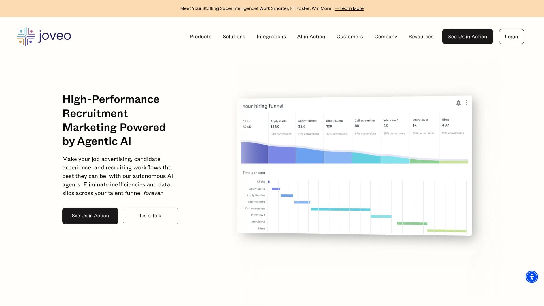
Task: Click the Joveo logo icon
Action: point(26,37)
